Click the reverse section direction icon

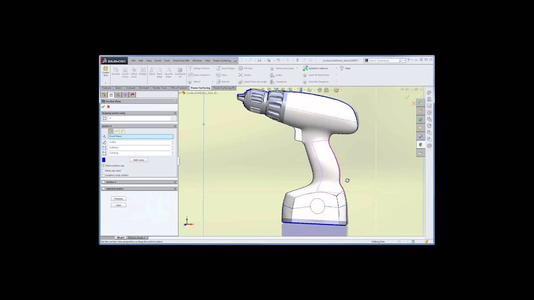tap(104, 136)
